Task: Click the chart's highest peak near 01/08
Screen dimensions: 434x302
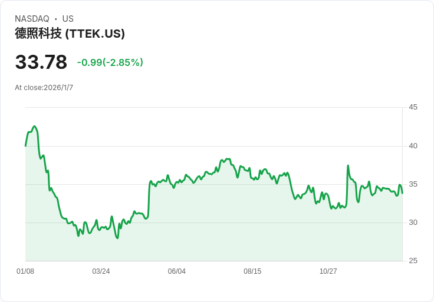Action: coord(34,127)
